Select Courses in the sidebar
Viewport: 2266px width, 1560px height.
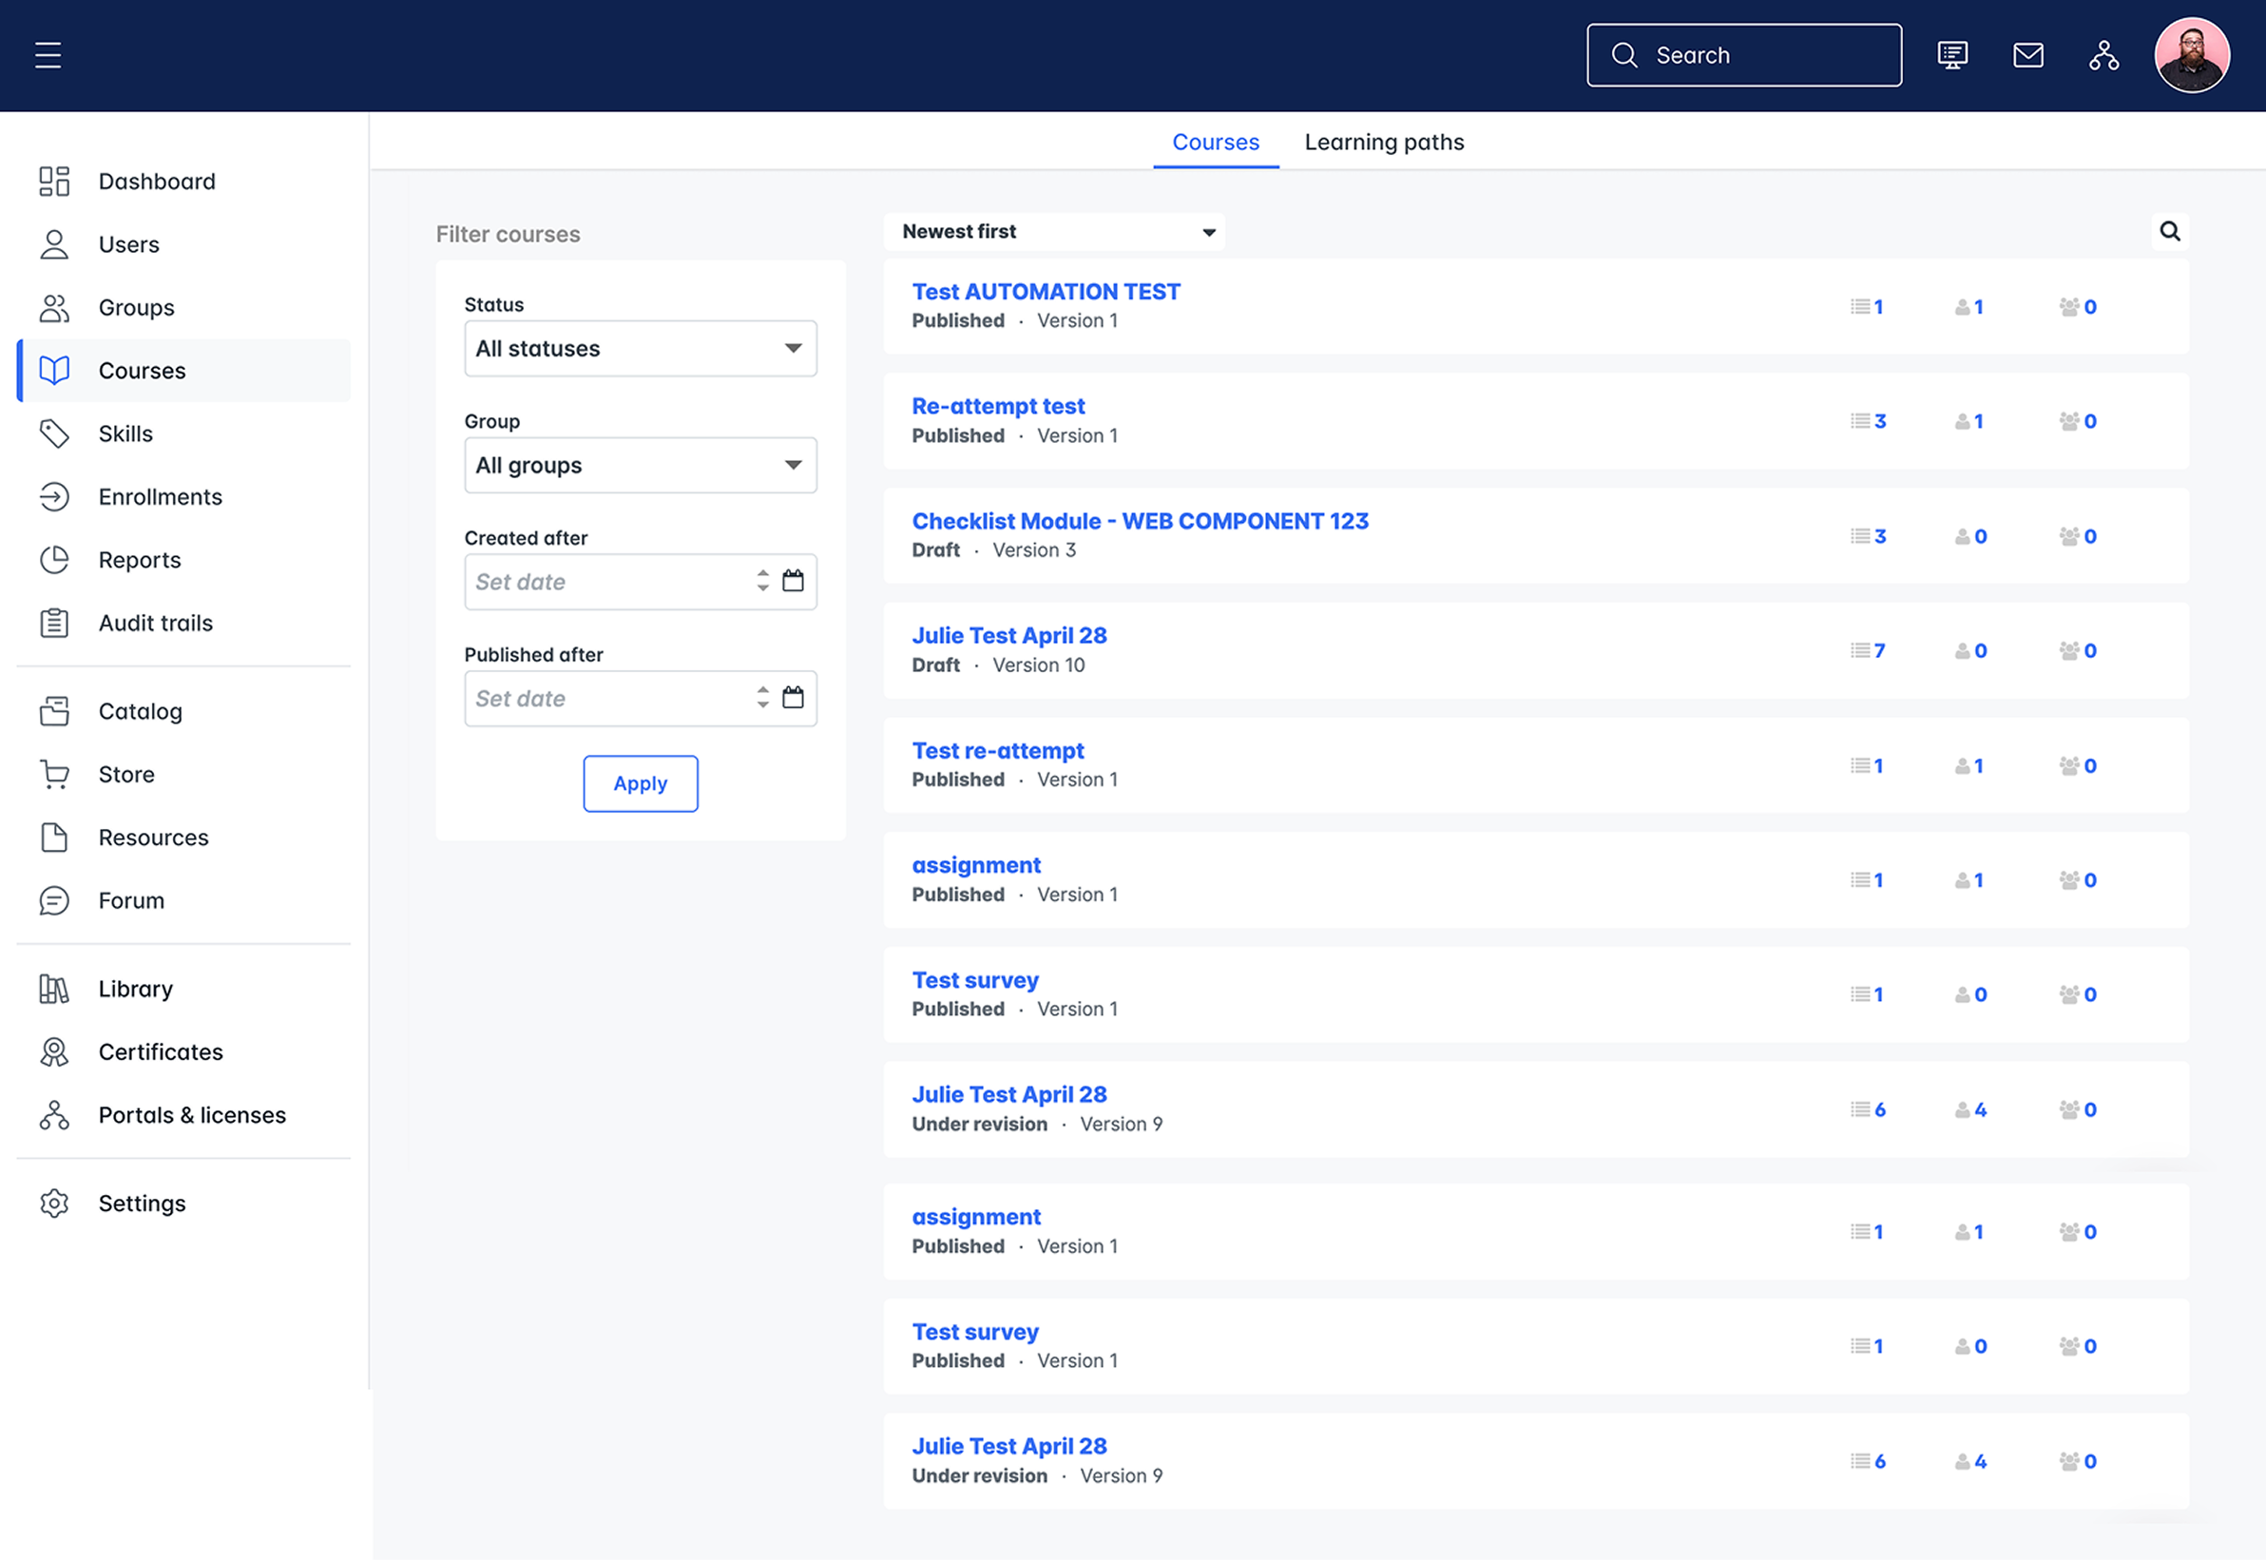click(x=183, y=371)
